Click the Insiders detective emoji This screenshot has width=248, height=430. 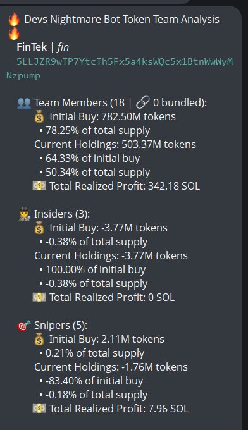tap(24, 214)
